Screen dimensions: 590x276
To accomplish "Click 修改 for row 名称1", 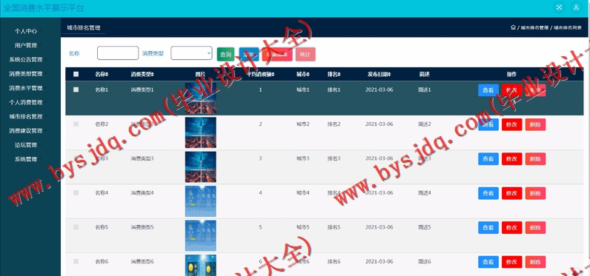I will click(511, 90).
